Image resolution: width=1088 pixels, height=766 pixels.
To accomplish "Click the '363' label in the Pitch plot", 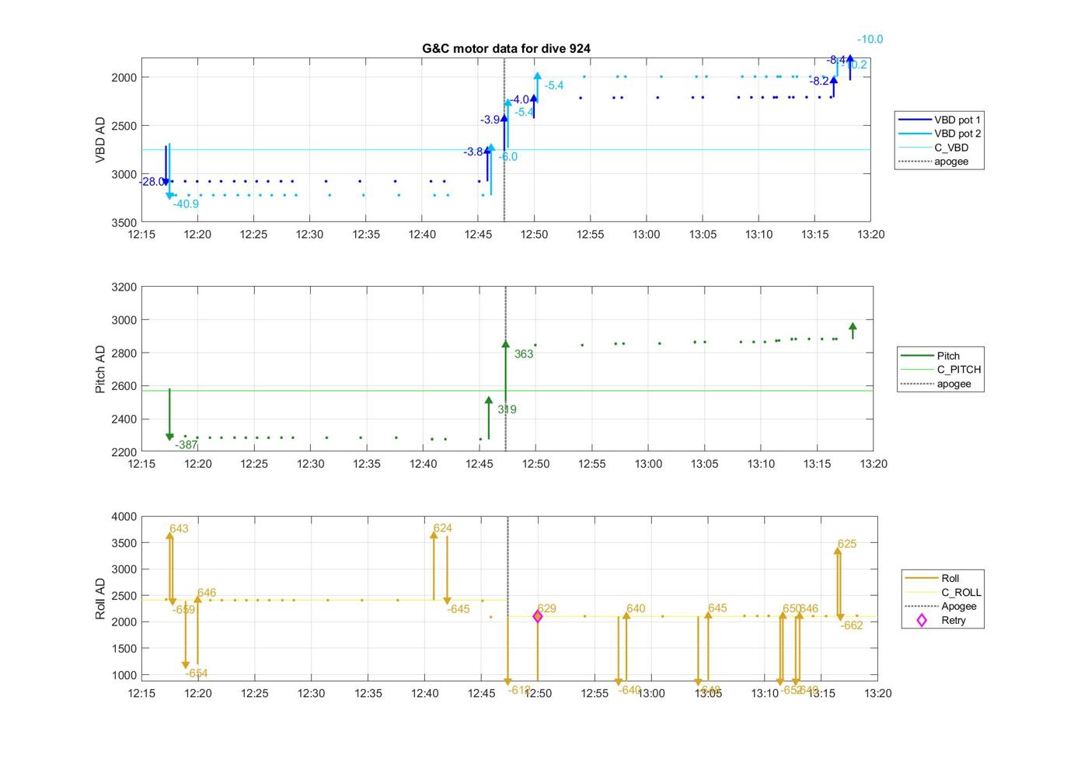I will (x=524, y=354).
